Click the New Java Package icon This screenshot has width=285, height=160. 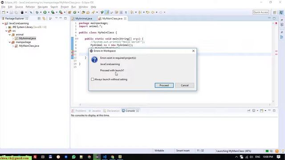69,12
